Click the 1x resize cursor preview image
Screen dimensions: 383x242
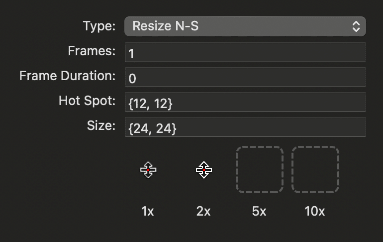pyautogui.click(x=148, y=170)
